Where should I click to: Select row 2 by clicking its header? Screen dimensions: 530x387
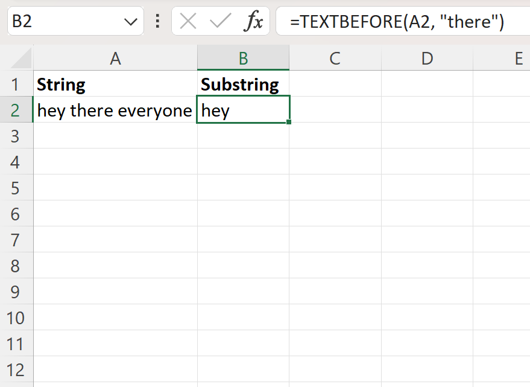pyautogui.click(x=16, y=110)
